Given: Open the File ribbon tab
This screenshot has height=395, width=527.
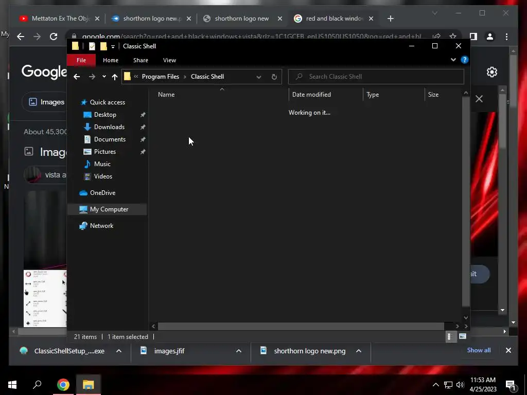Looking at the screenshot, I should pyautogui.click(x=81, y=60).
